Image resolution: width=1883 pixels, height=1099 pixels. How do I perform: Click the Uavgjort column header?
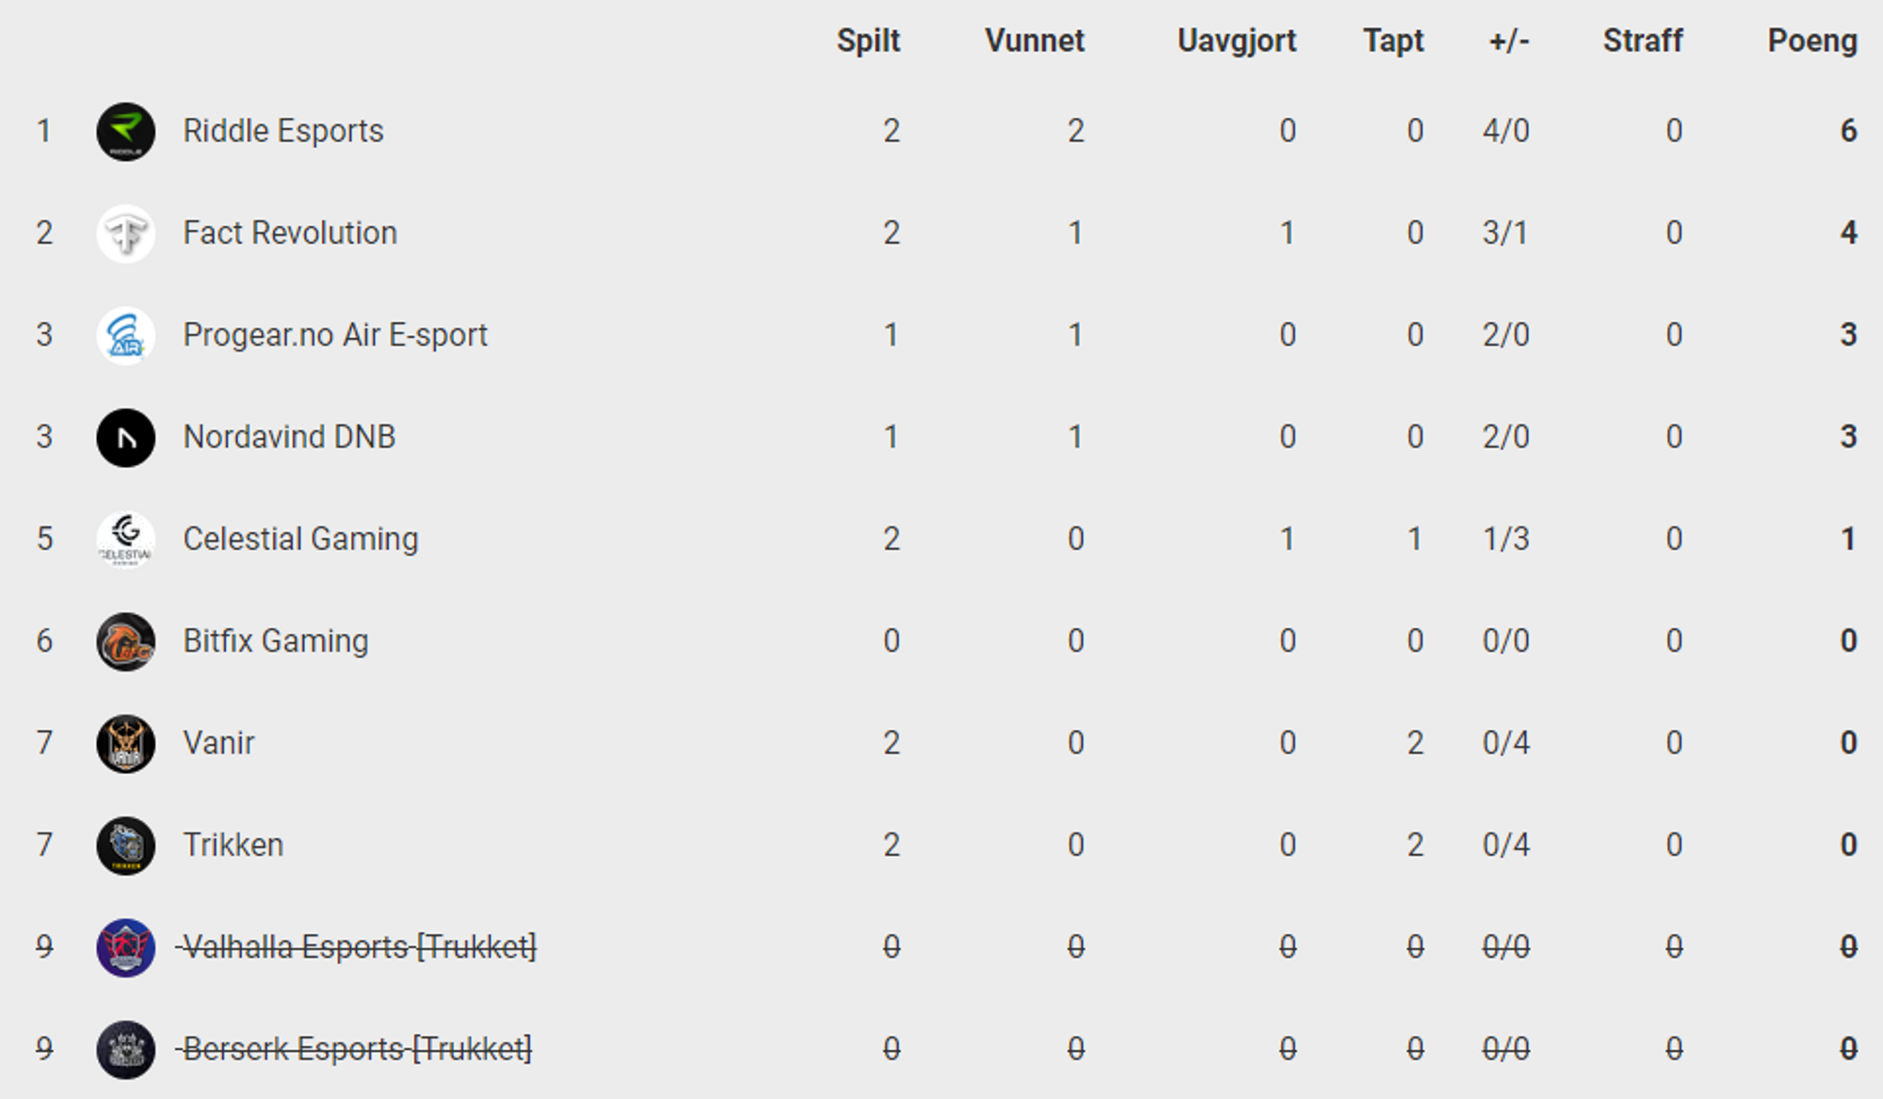coord(1237,40)
